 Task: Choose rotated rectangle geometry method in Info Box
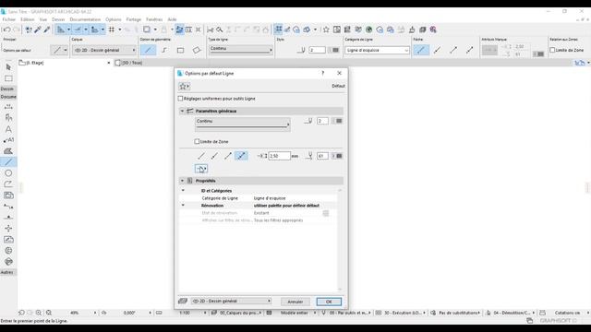[197, 50]
